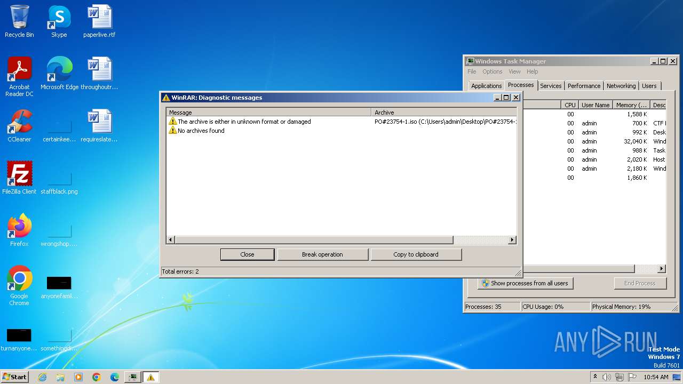Viewport: 683px width, 384px height.
Task: Click the volume speaker tray icon
Action: coord(607,377)
